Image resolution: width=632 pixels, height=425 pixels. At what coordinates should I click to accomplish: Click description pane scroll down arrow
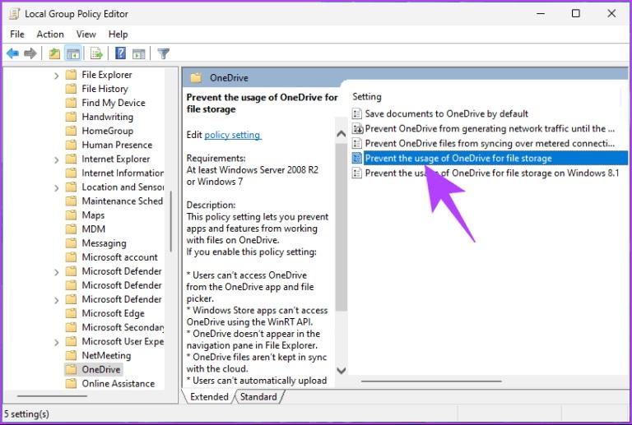[341, 371]
